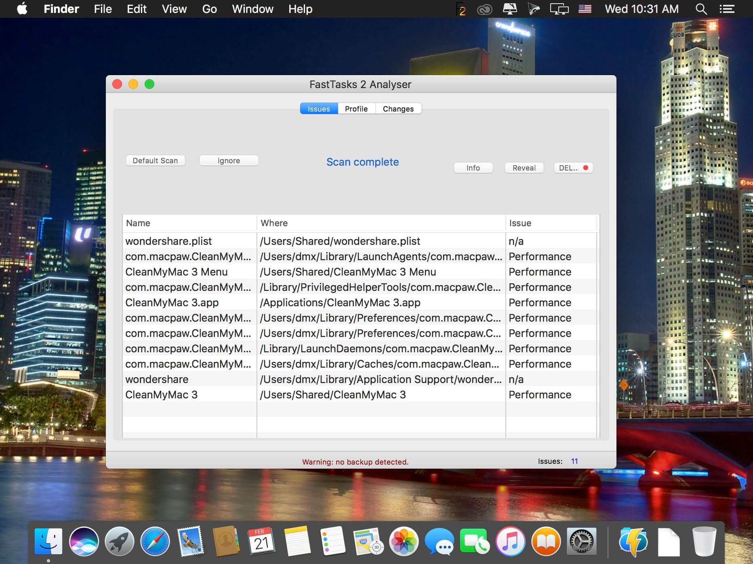Image resolution: width=753 pixels, height=564 pixels.
Task: Click the Ignore button
Action: pos(229,160)
